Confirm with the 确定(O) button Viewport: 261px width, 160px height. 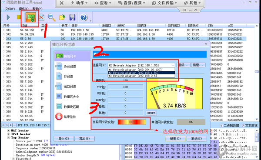175,139
